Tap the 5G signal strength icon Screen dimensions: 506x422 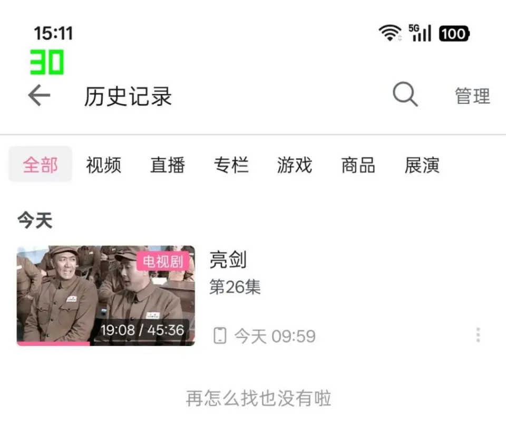pyautogui.click(x=420, y=33)
